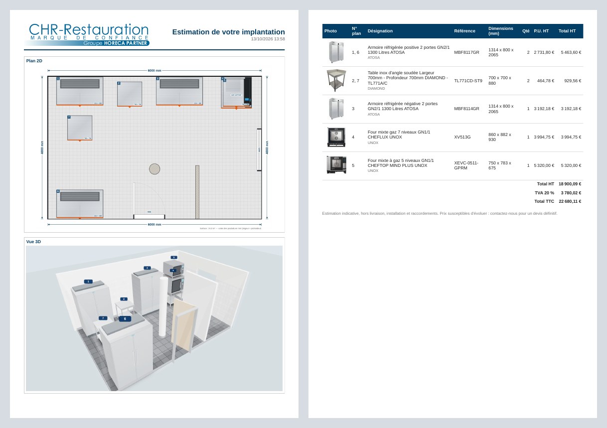This screenshot has height=428, width=607.
Task: Select dimensions '860 x 882 x 930'
Action: click(500, 137)
